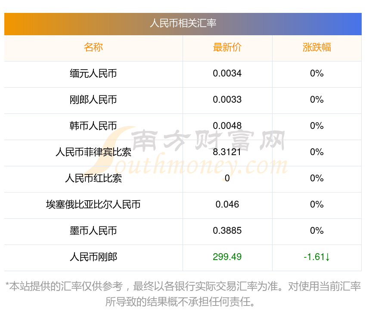Image resolution: width=366 pixels, height=315 pixels.
Task: Click the 涨跌幅 column header
Action: pyautogui.click(x=316, y=47)
